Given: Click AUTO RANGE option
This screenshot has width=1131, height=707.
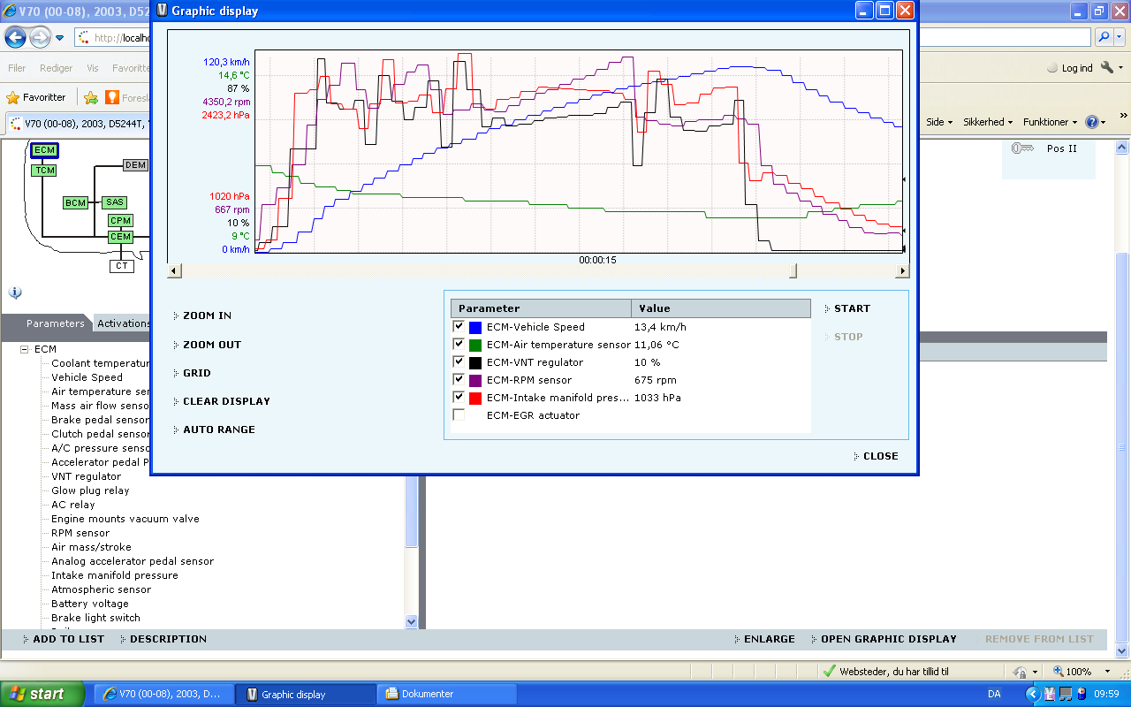Looking at the screenshot, I should [x=218, y=430].
